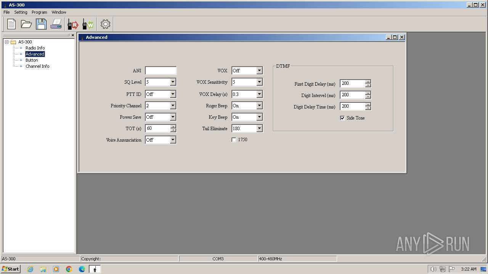
Task: Select Advanced in the tree
Action: click(x=35, y=54)
